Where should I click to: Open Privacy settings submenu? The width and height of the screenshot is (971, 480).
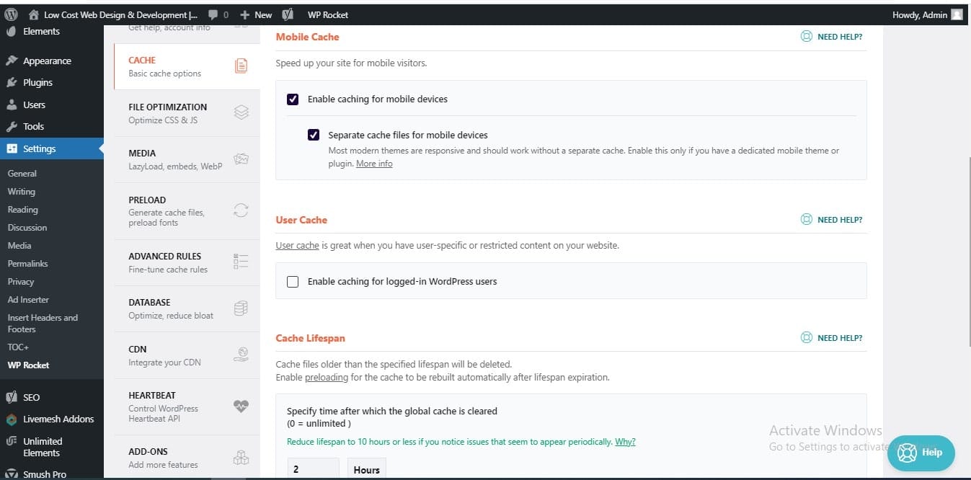click(21, 282)
